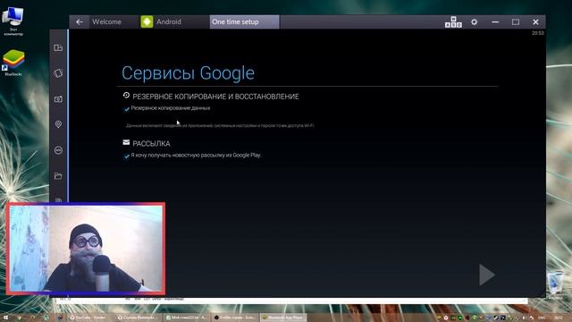This screenshot has width=572, height=322.
Task: Open BlueStacks settings gear
Action: [x=474, y=21]
